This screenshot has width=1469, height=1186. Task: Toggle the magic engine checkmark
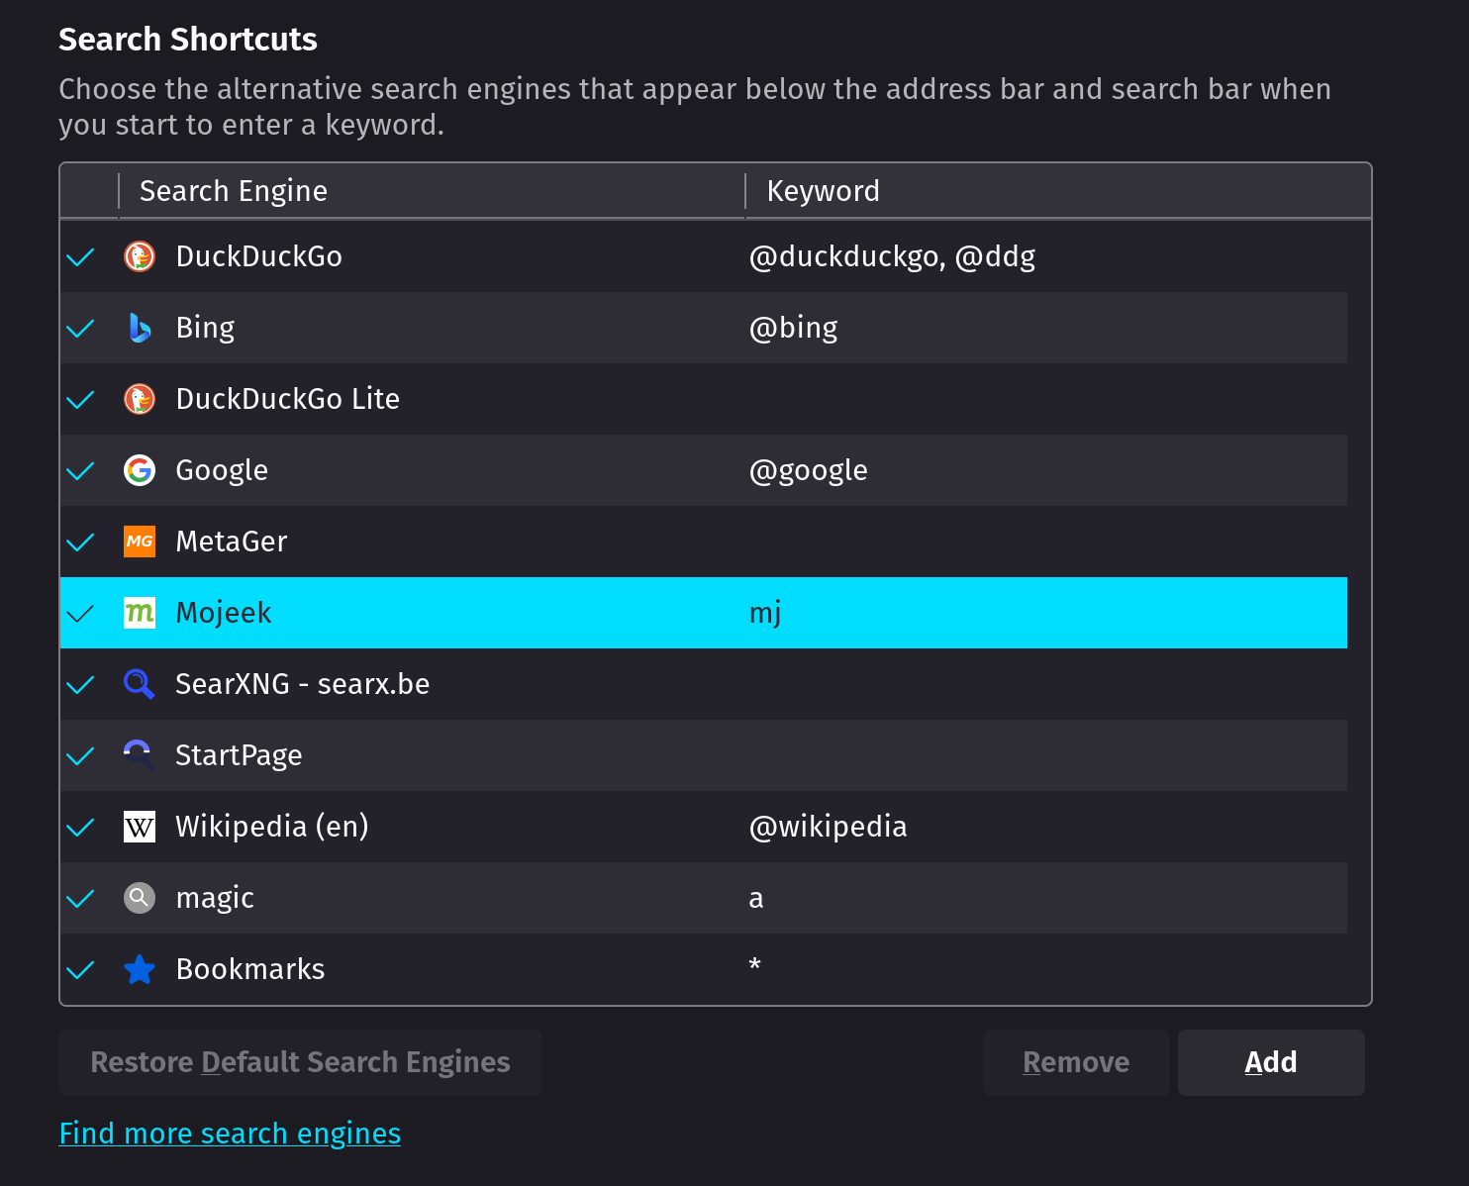tap(80, 899)
